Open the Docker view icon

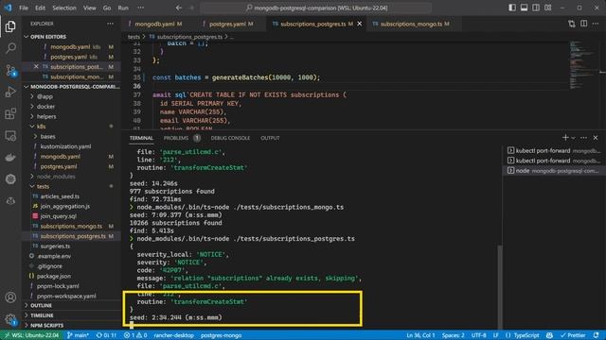pos(10,158)
